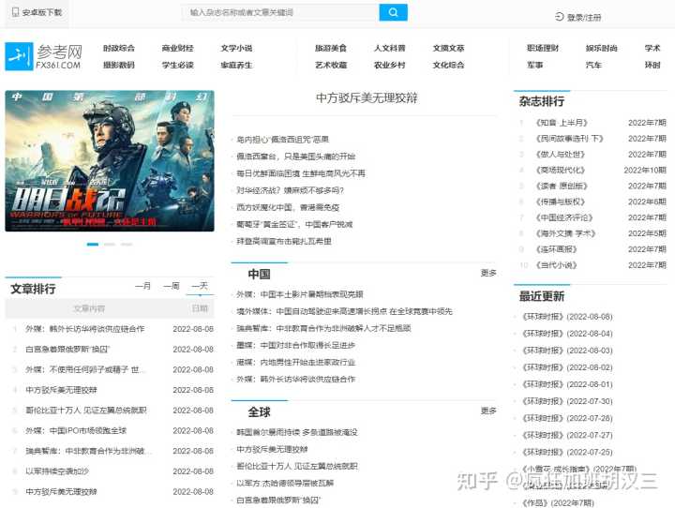Viewport: 675px width, 508px height.
Task: Open the 安卓版下载 link
Action: [x=42, y=12]
